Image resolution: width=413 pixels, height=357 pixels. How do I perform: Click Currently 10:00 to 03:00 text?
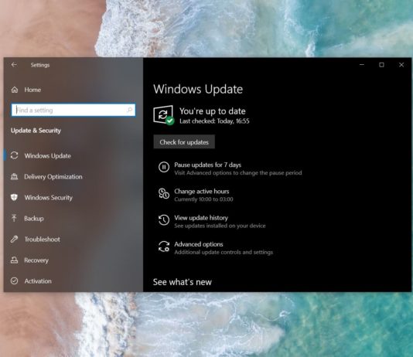tap(203, 199)
